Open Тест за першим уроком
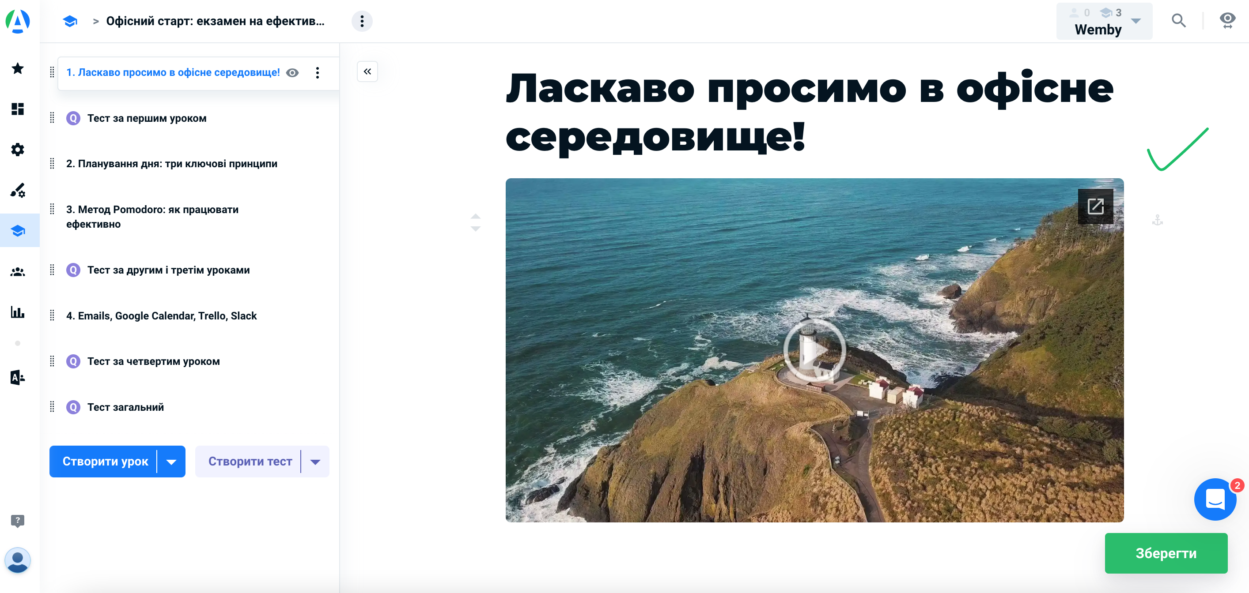 tap(147, 119)
